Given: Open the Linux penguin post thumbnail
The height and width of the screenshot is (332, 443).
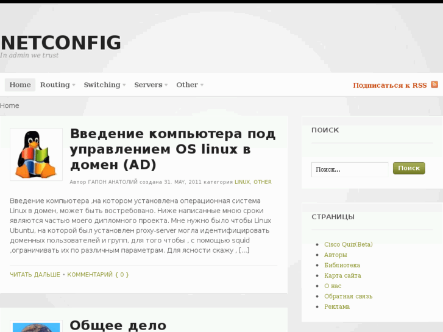Looking at the screenshot, I should coord(36,154).
